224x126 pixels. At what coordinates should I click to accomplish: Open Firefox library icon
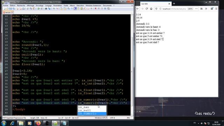point(202,9)
